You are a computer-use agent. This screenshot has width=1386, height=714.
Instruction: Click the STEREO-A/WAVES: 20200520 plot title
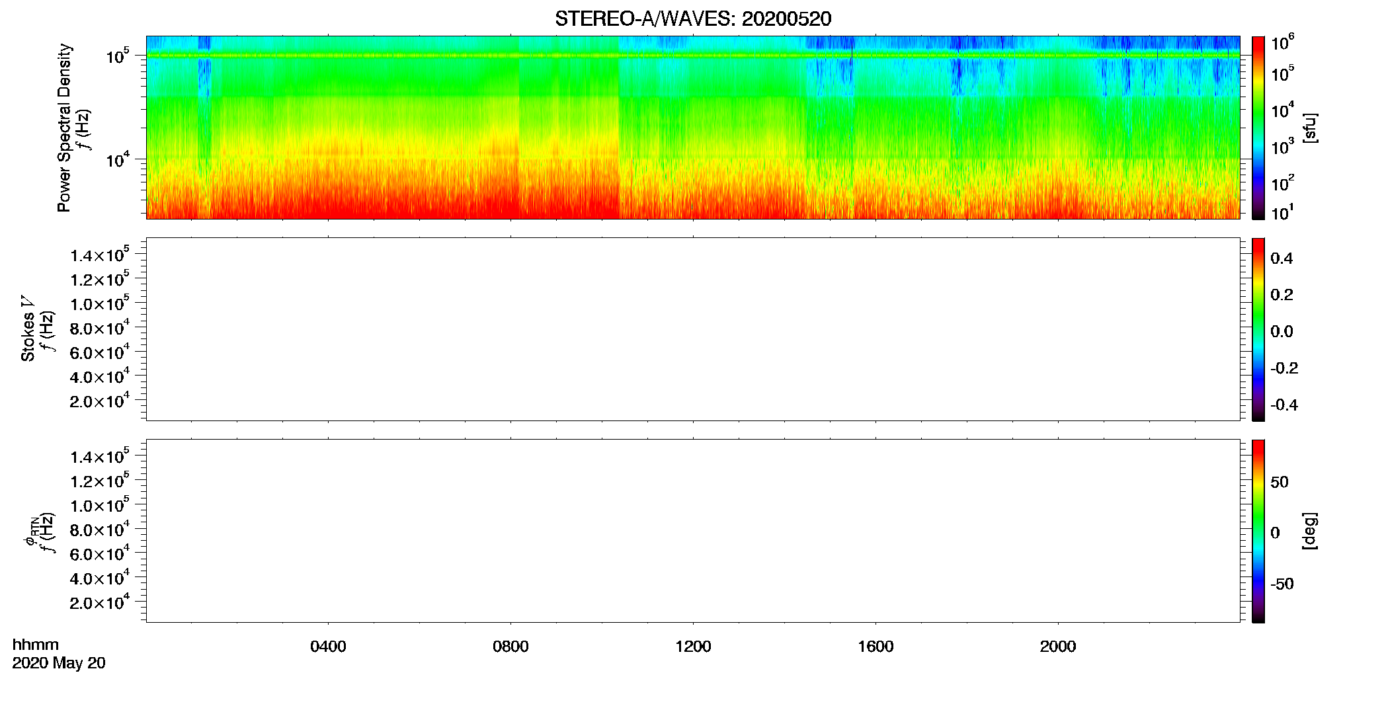[x=693, y=19]
